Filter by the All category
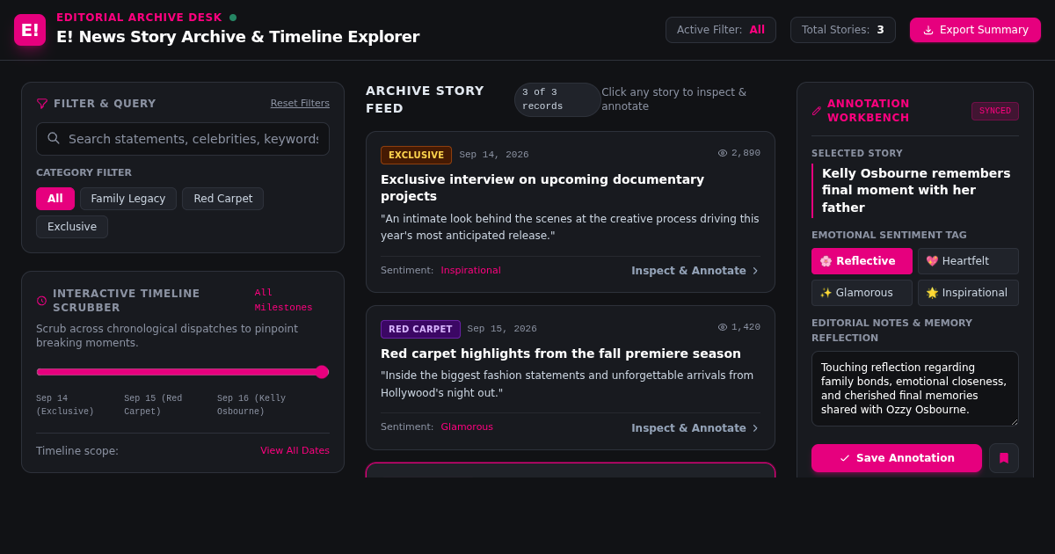The width and height of the screenshot is (1055, 554). [55, 199]
